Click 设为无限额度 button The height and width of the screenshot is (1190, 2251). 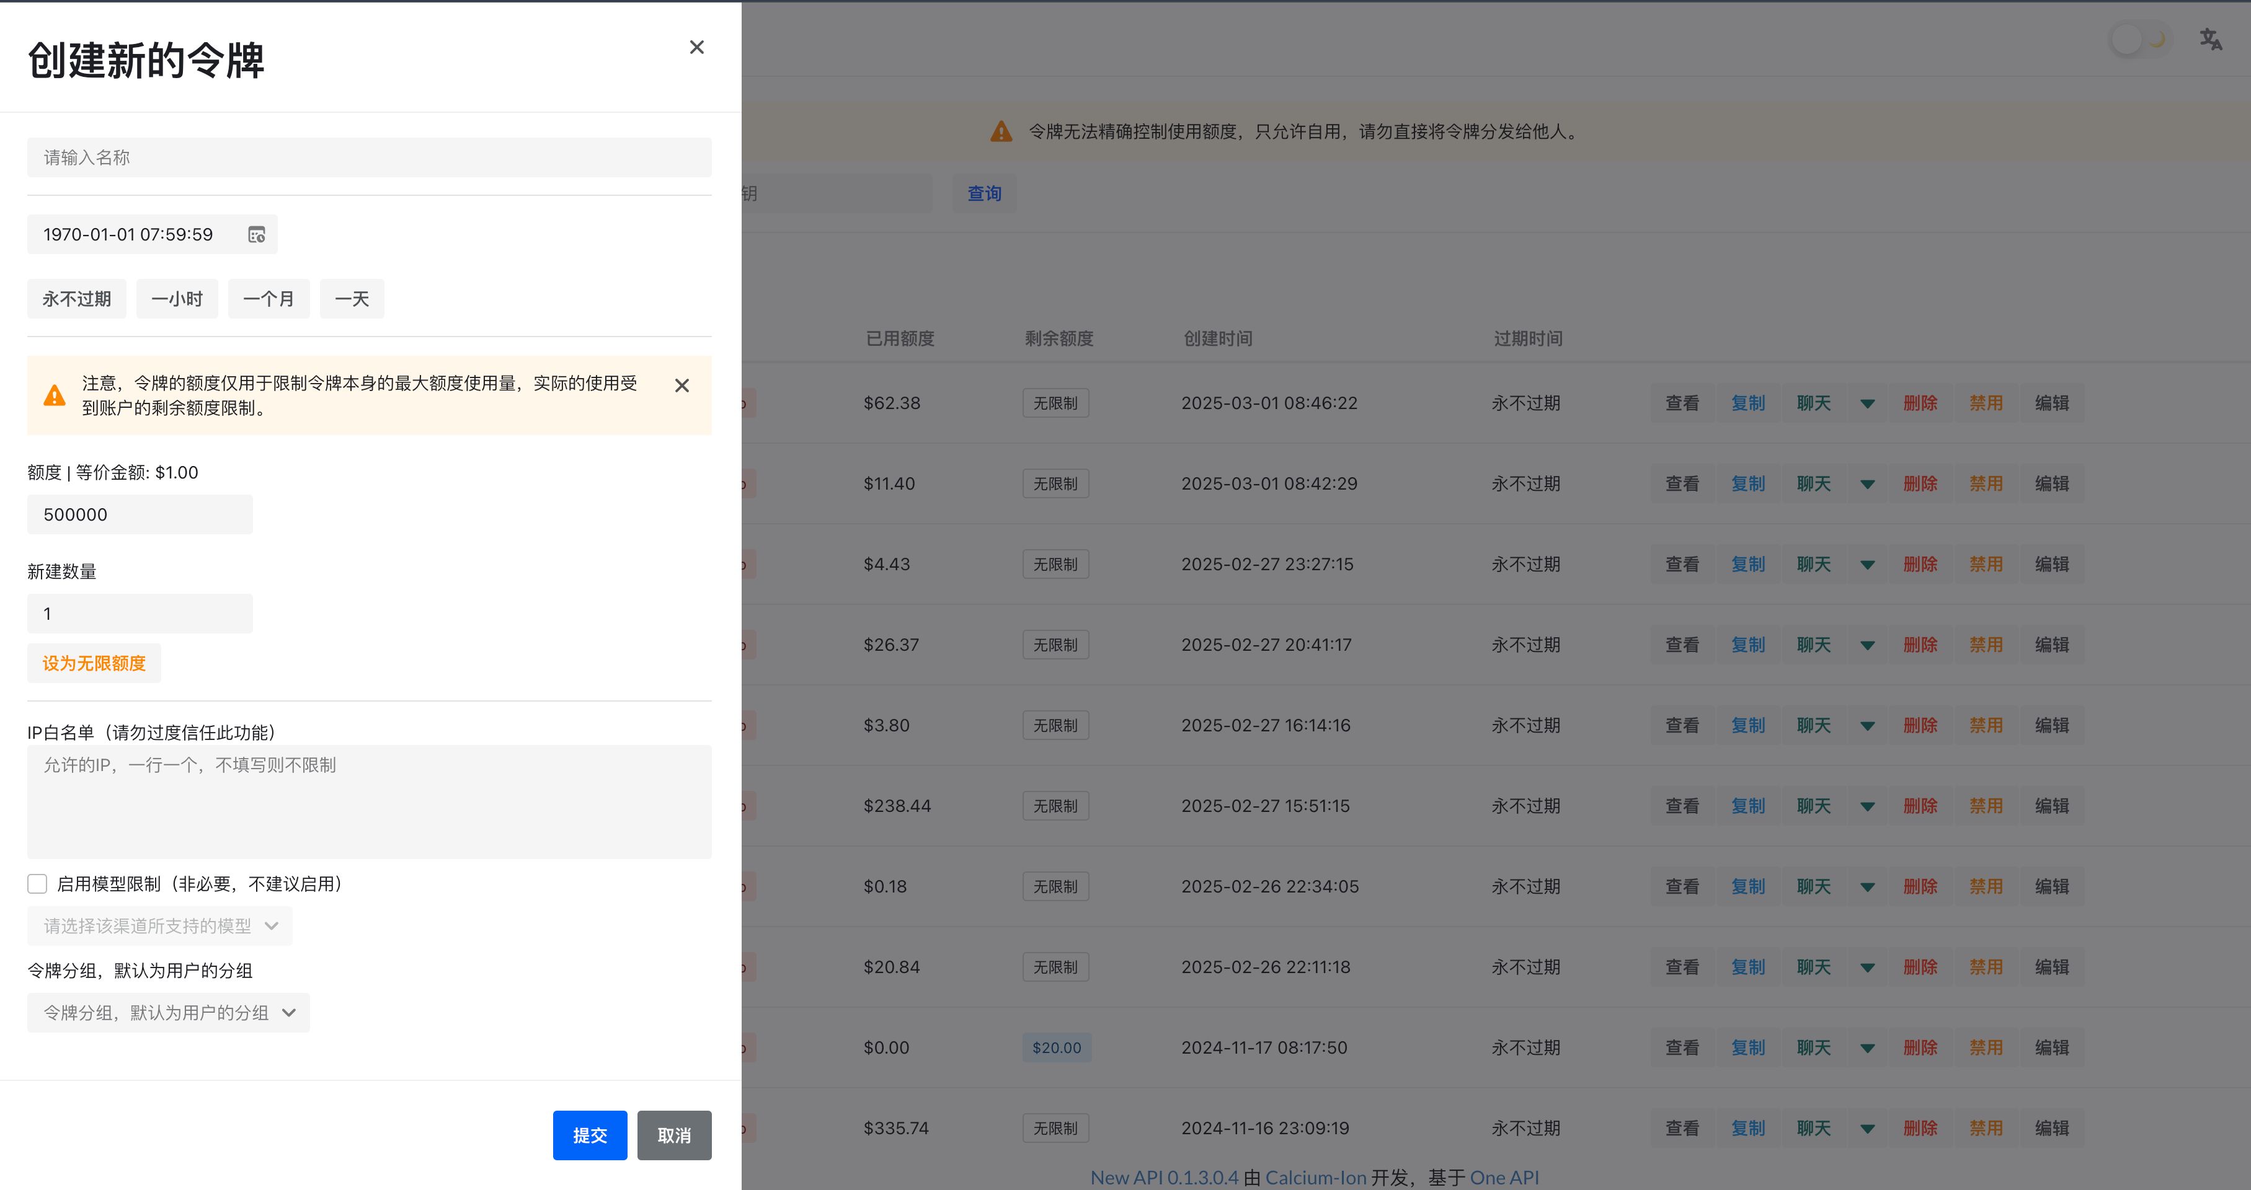point(94,664)
